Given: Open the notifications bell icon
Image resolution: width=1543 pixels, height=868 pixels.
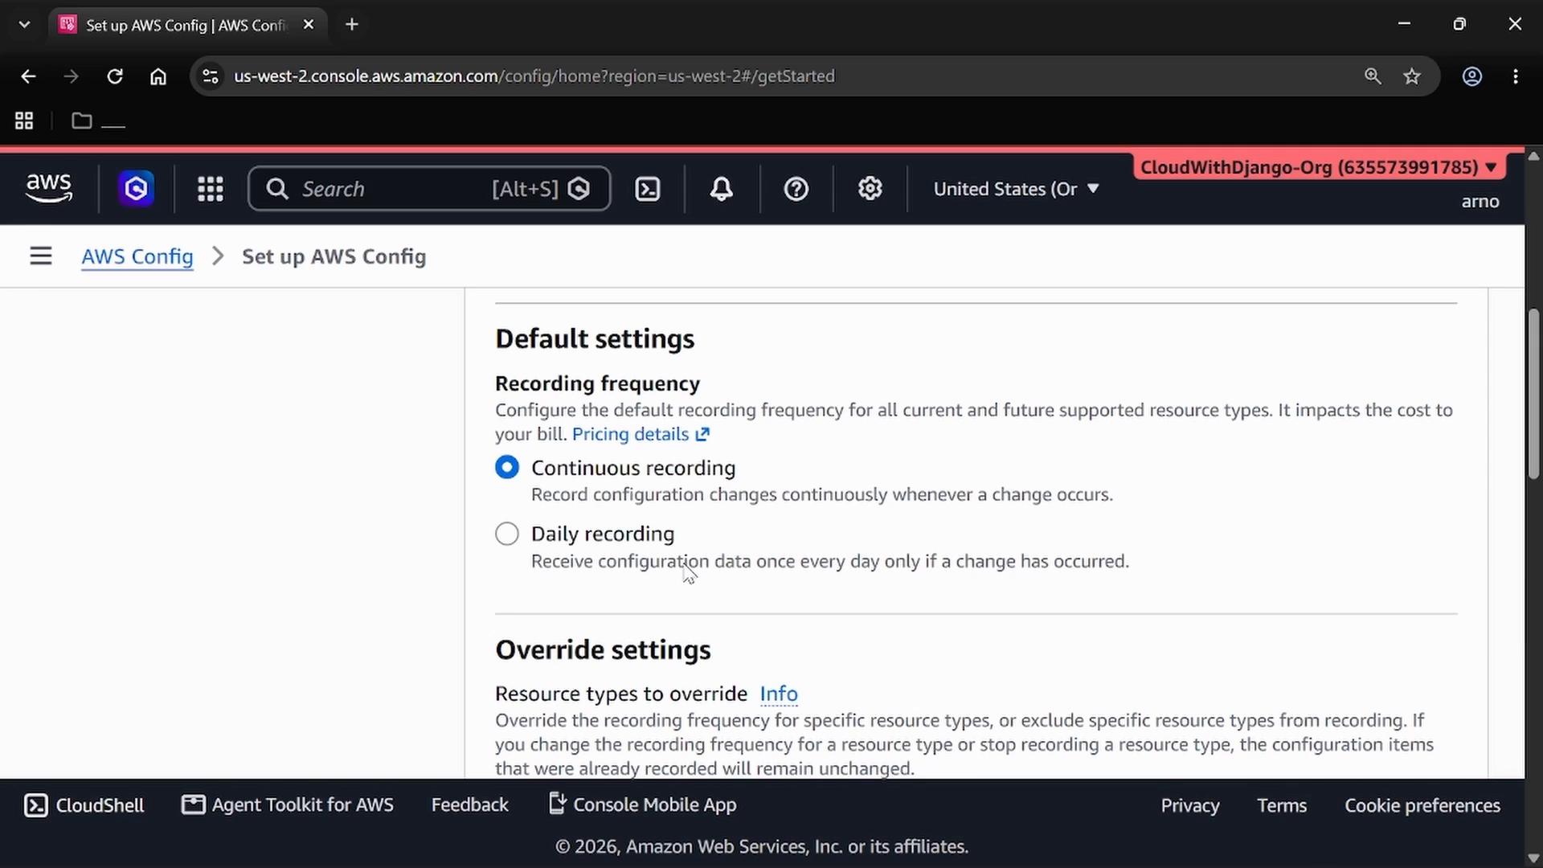Looking at the screenshot, I should (x=722, y=189).
